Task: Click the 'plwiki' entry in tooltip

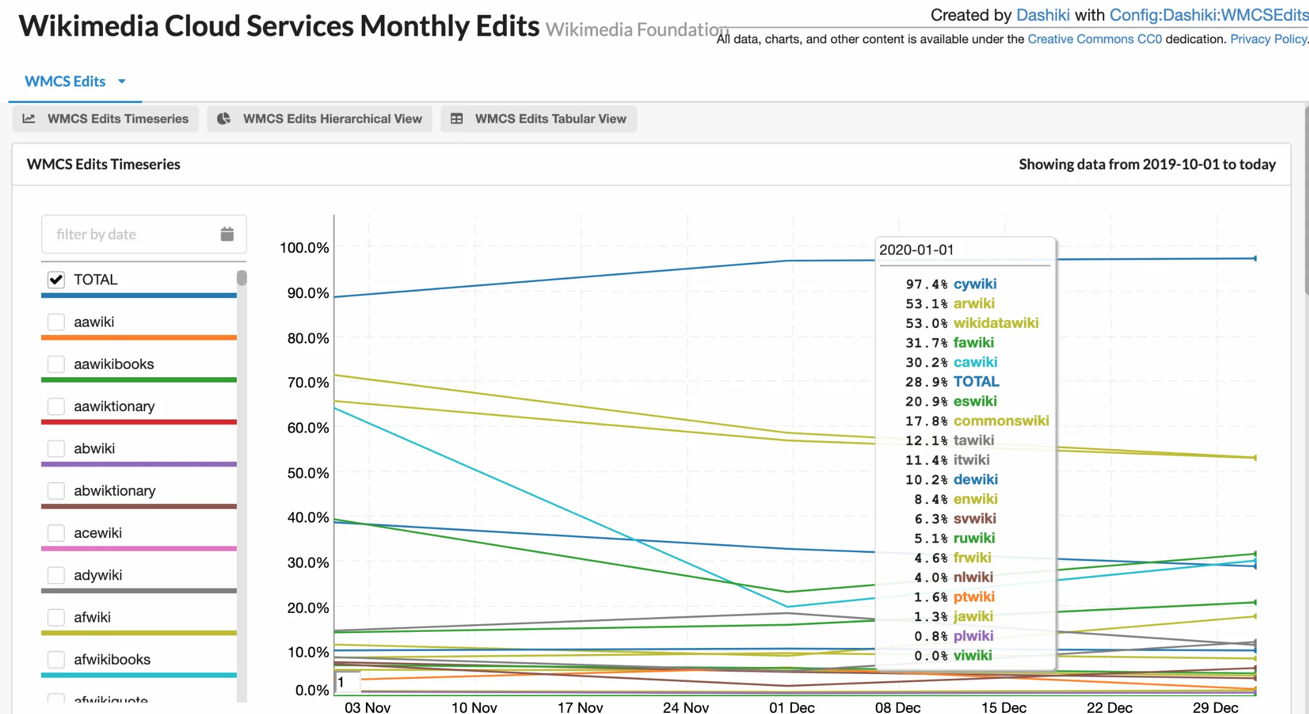Action: tap(973, 636)
